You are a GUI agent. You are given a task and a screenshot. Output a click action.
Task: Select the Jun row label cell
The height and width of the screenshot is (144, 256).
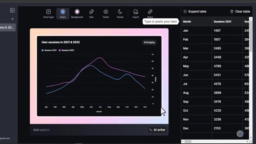point(196,75)
